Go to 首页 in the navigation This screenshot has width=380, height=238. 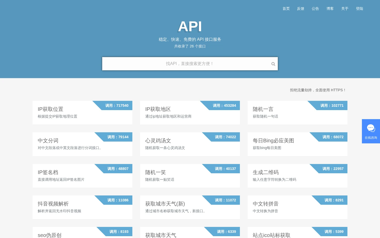click(286, 9)
